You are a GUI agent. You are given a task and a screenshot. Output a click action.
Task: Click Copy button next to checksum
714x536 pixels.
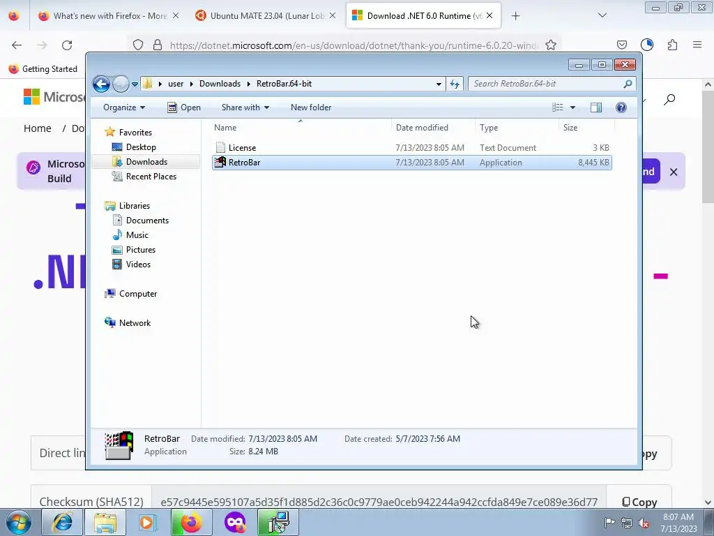click(x=639, y=502)
